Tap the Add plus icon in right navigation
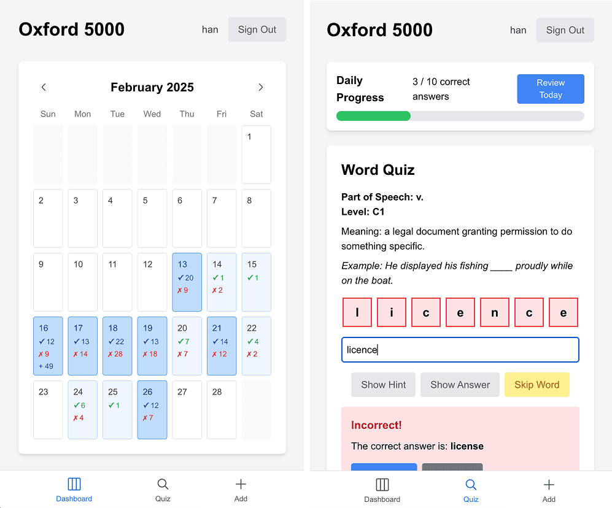The width and height of the screenshot is (612, 508). (x=549, y=485)
